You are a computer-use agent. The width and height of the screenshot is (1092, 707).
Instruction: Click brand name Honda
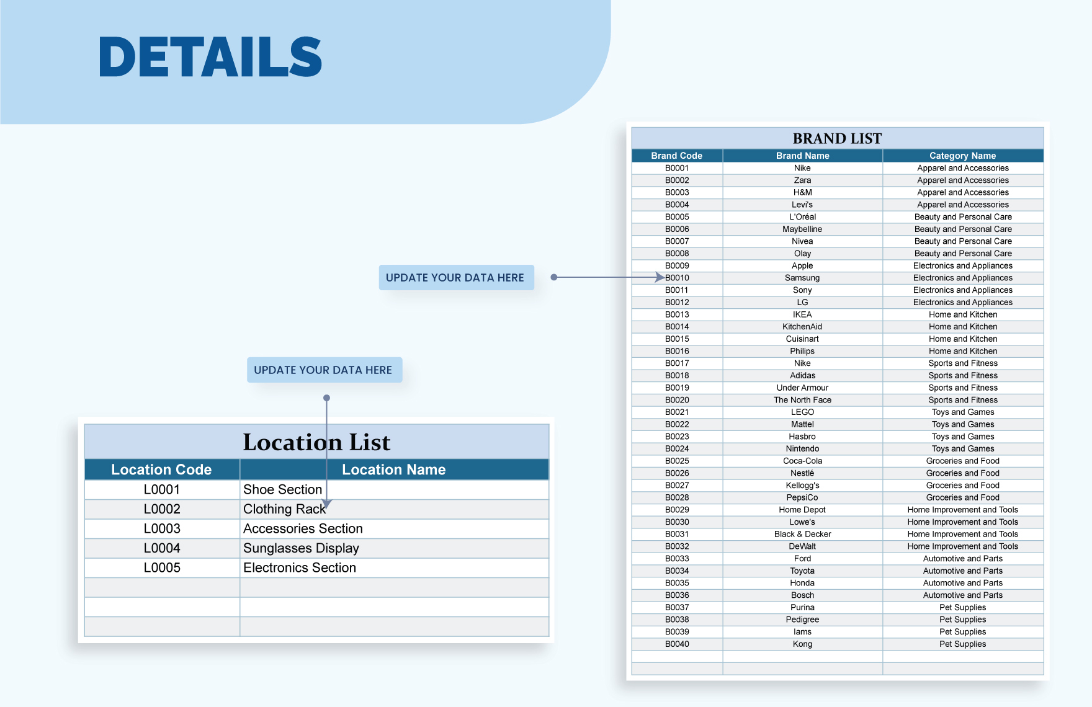[x=802, y=583]
